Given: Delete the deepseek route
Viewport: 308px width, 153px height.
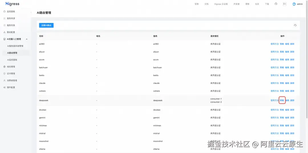Looking at the screenshot, I should pos(292,100).
